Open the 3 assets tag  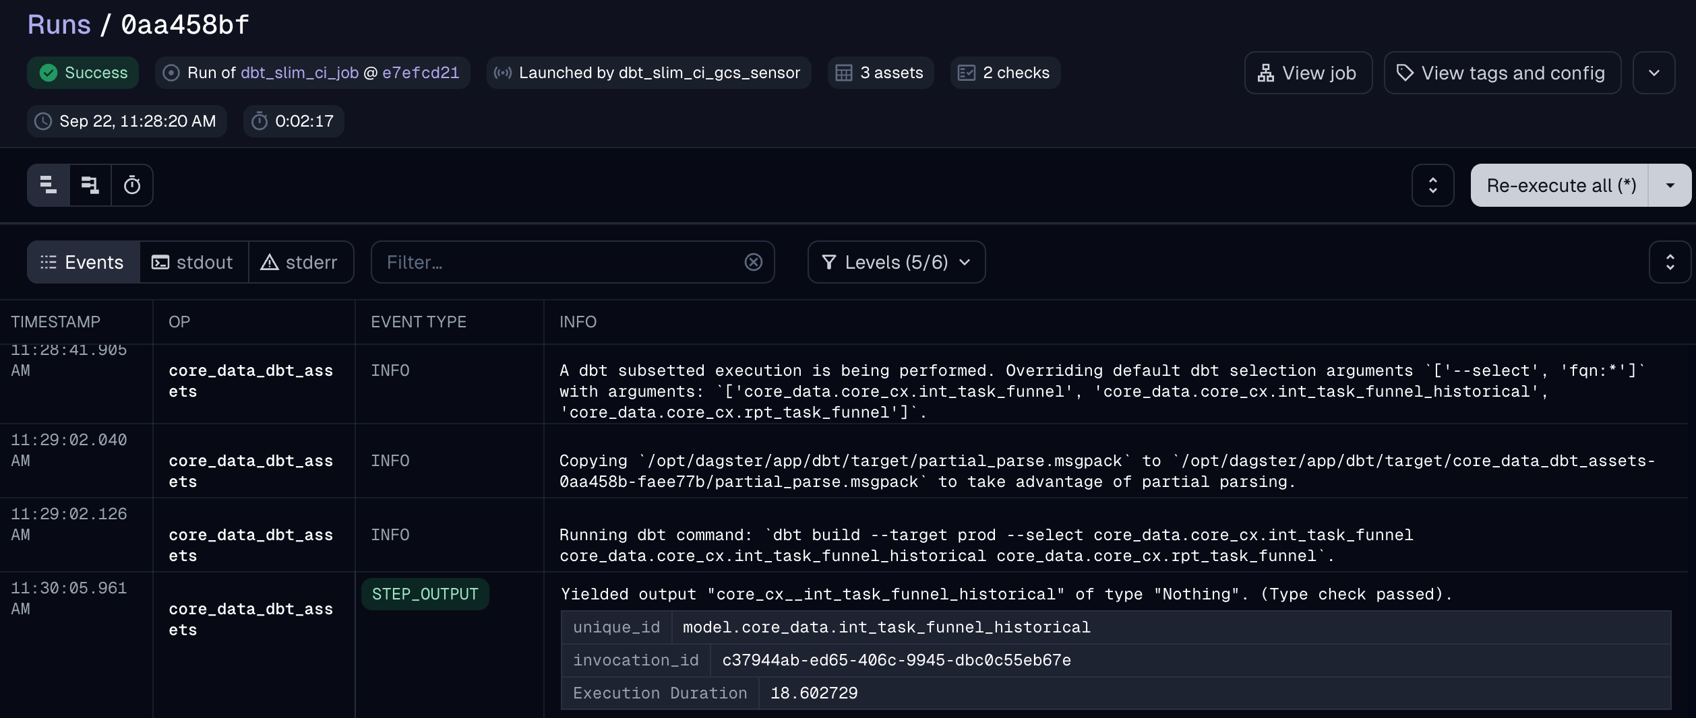tap(880, 73)
